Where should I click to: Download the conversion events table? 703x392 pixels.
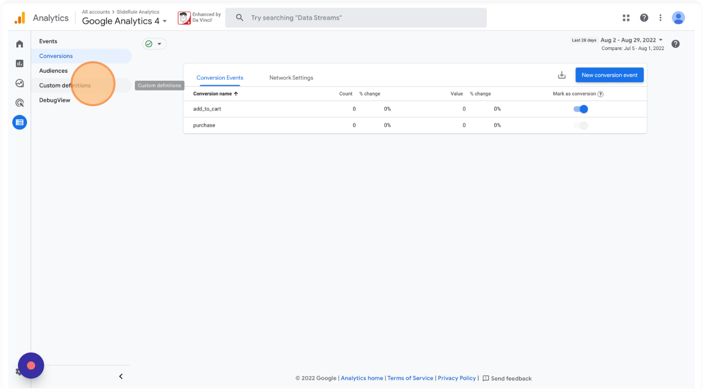(x=561, y=75)
